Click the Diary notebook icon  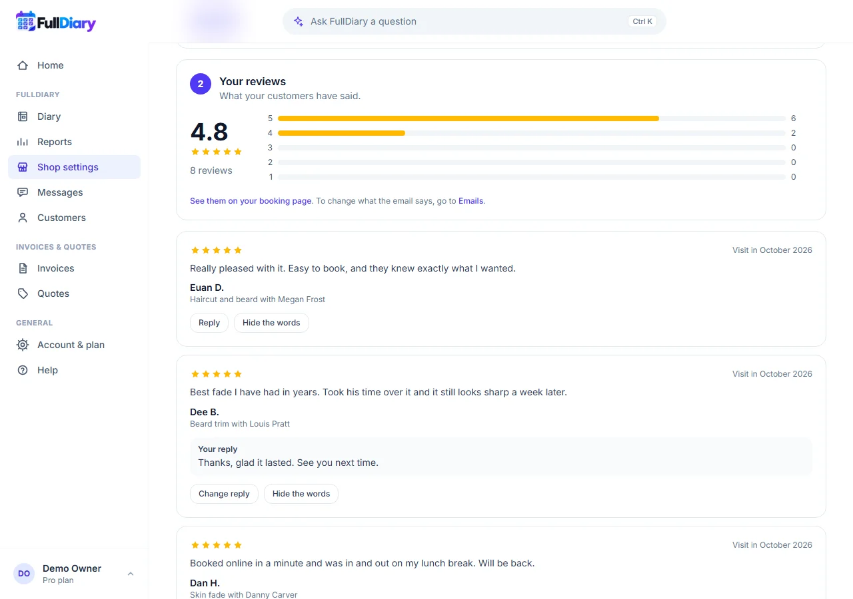[x=23, y=116]
